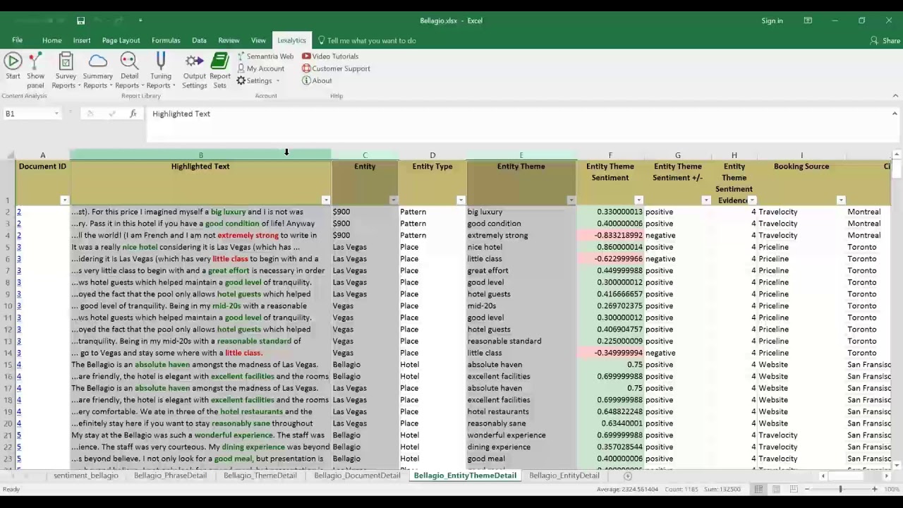Save the workbook from the quick access toolbar

click(x=80, y=20)
